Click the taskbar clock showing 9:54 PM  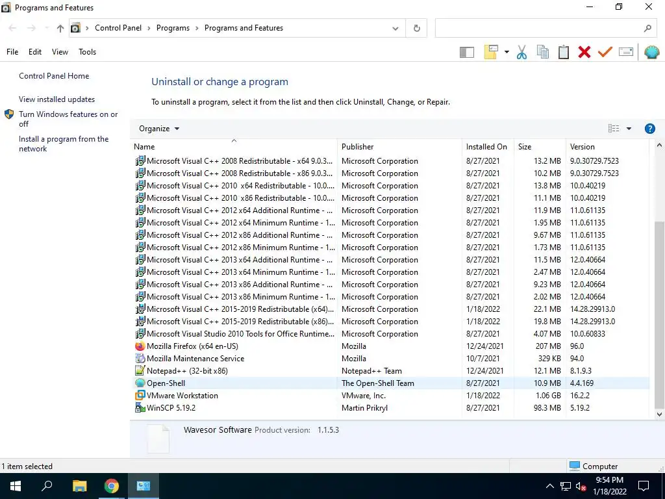point(609,486)
